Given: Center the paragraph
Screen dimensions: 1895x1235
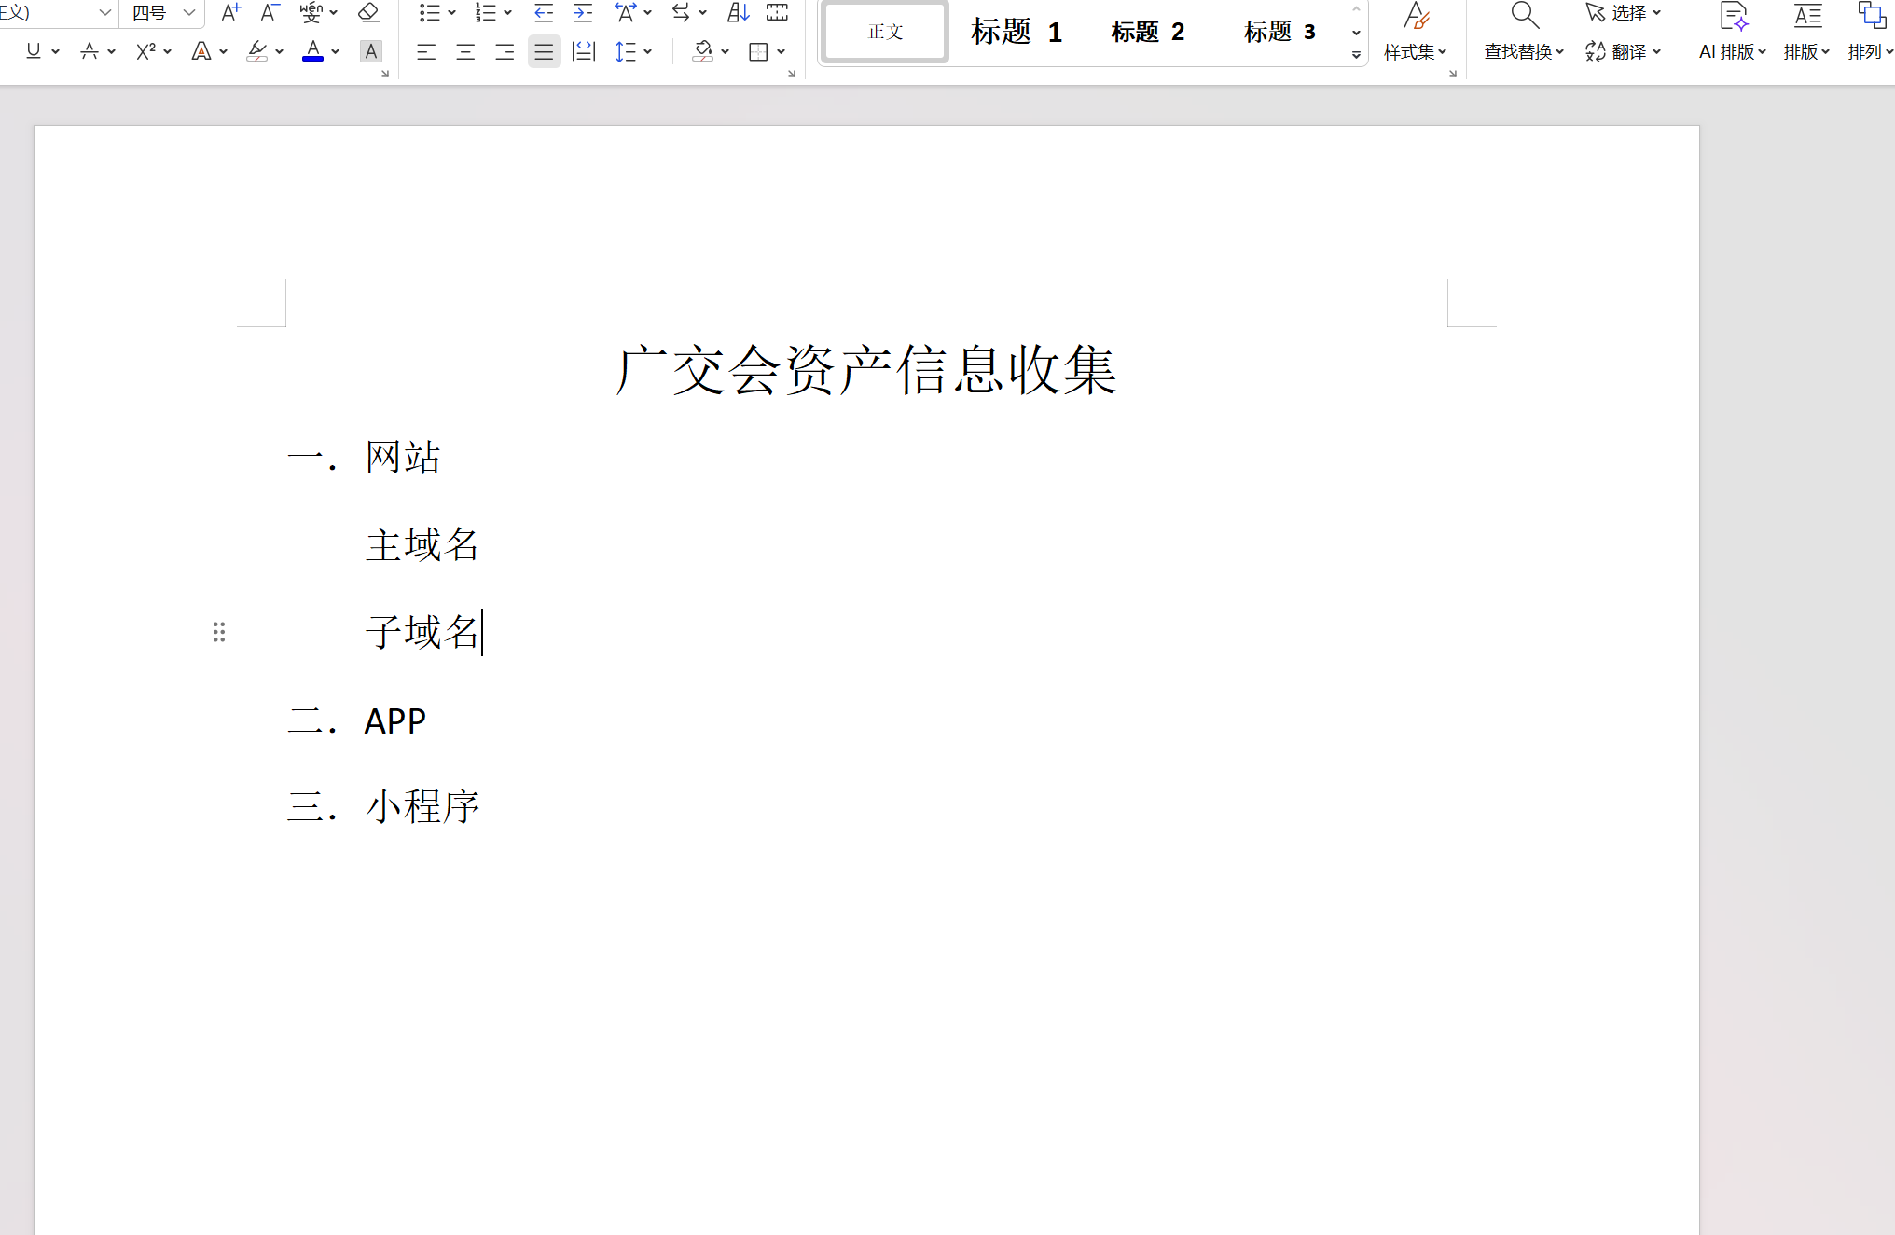Looking at the screenshot, I should [x=465, y=51].
